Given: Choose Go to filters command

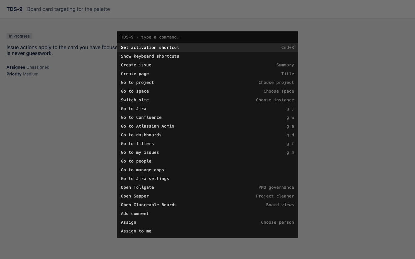Looking at the screenshot, I should pyautogui.click(x=207, y=144).
